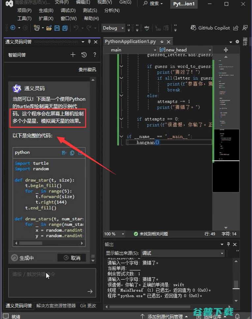Collapse the else: code block

pos(121,95)
